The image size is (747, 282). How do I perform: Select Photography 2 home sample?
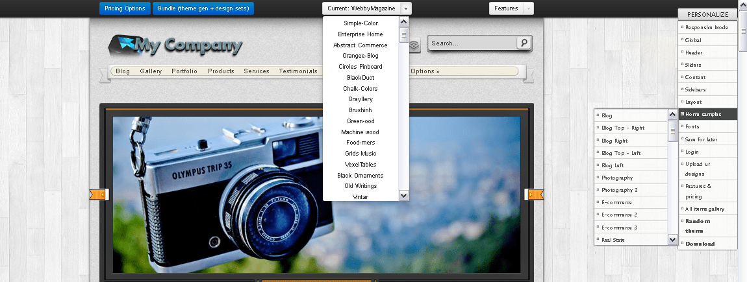tap(631, 190)
